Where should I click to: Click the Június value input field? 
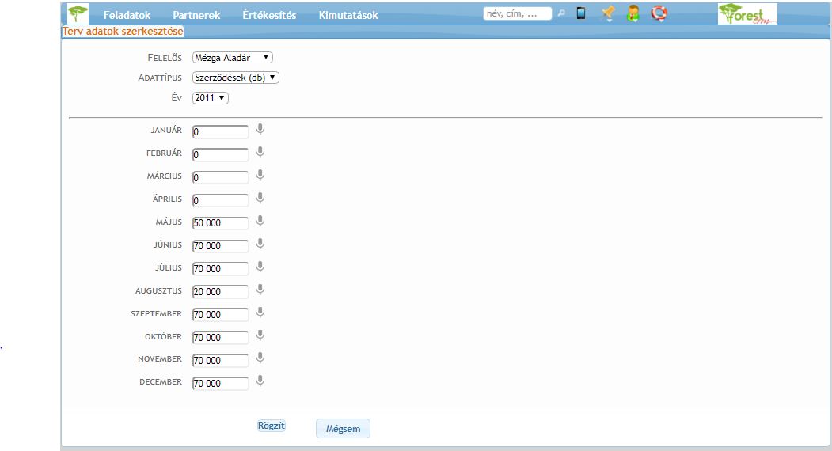tap(220, 246)
